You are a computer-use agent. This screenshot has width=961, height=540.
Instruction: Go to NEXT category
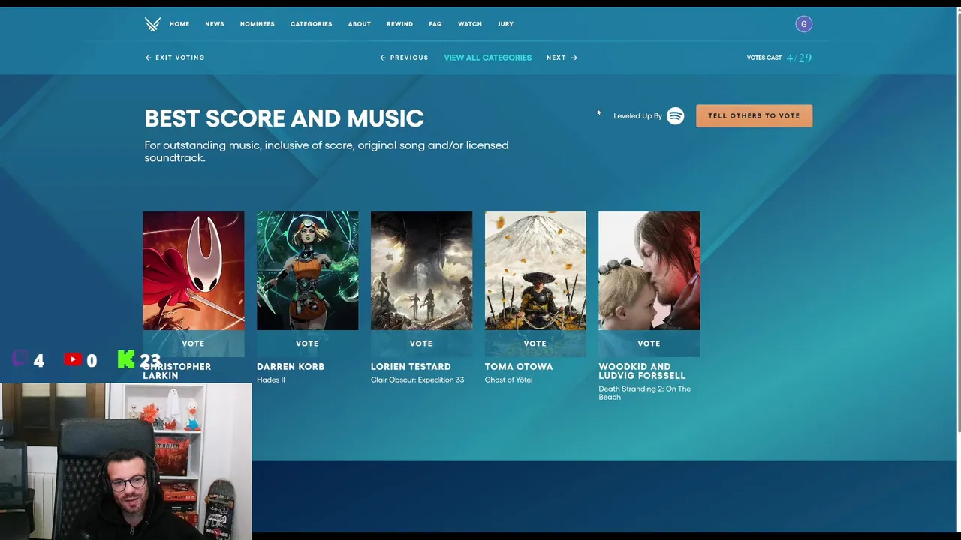(x=562, y=58)
